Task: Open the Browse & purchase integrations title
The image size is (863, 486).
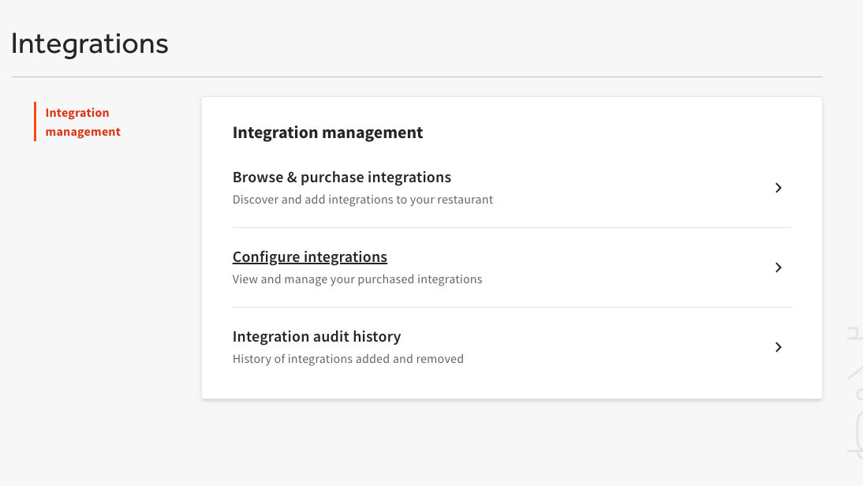Action: [x=342, y=178]
